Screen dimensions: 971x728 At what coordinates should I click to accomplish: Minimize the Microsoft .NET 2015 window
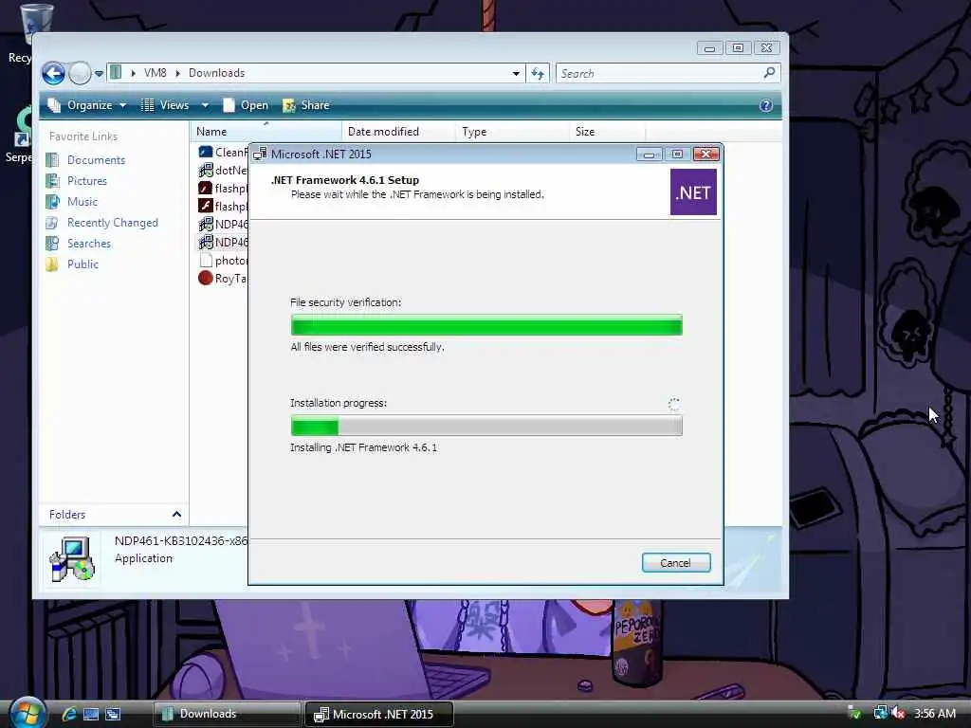click(x=649, y=155)
